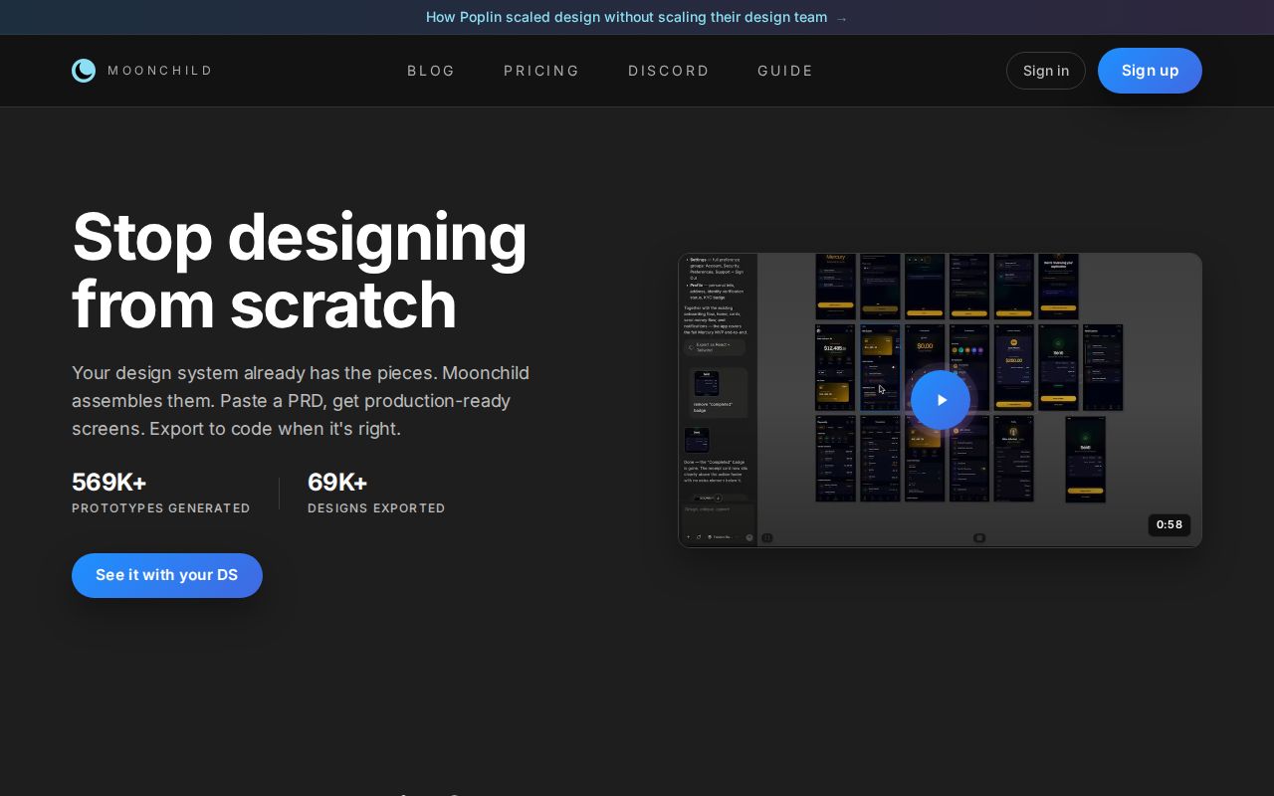
Task: Navigate to the Guide
Action: coord(785,71)
